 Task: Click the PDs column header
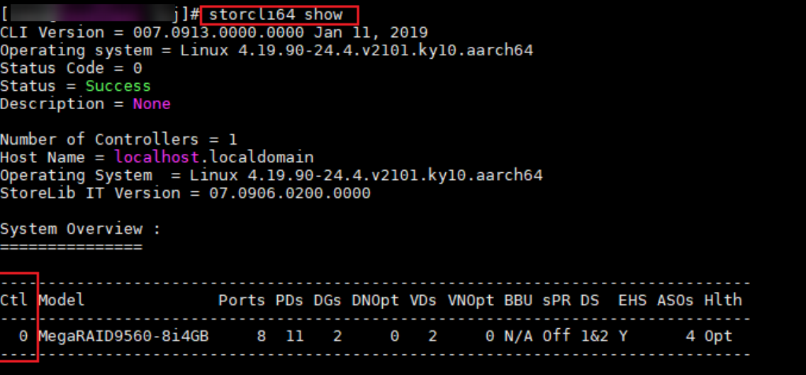(289, 300)
